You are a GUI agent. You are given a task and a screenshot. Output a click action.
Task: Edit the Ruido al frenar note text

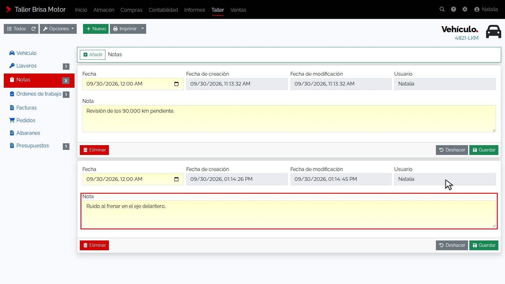pos(289,214)
